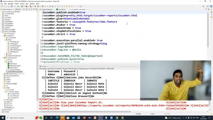
Task: Place cursor on cucumber.dryRun line
Action: tap(59, 25)
